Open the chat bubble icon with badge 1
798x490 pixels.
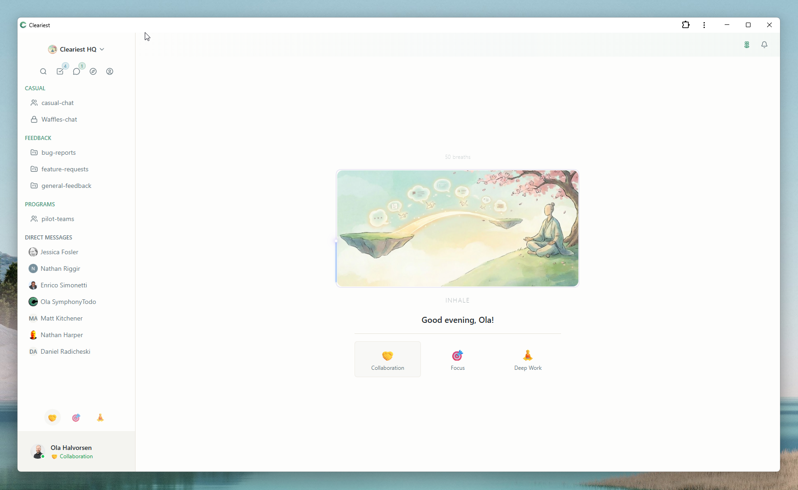pos(77,71)
